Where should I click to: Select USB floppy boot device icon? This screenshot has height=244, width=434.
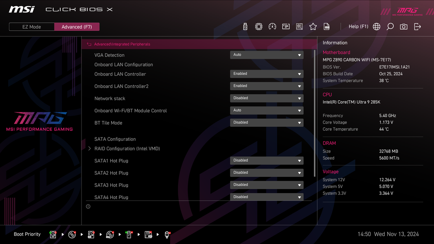point(148,234)
